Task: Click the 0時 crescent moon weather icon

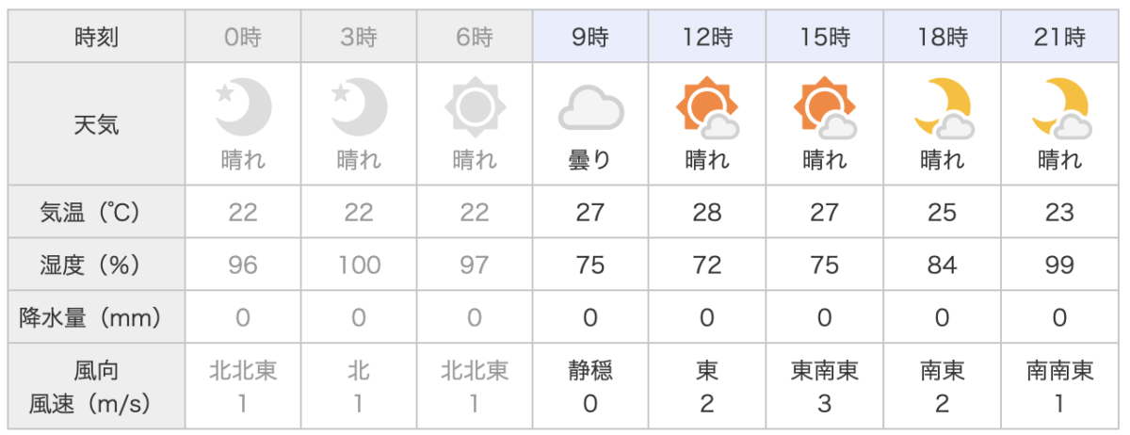Action: tap(242, 107)
